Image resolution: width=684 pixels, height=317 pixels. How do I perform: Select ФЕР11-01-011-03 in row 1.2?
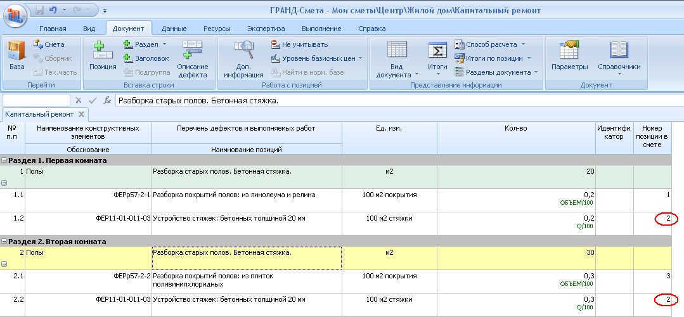pyautogui.click(x=89, y=224)
